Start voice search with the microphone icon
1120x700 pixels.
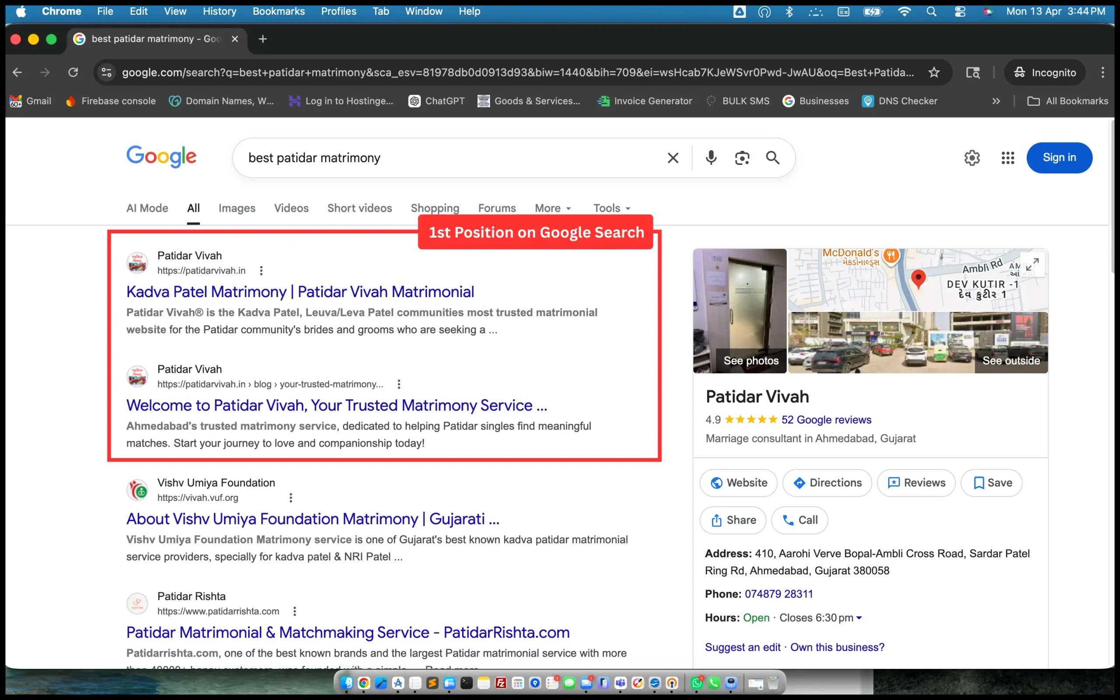[711, 158]
